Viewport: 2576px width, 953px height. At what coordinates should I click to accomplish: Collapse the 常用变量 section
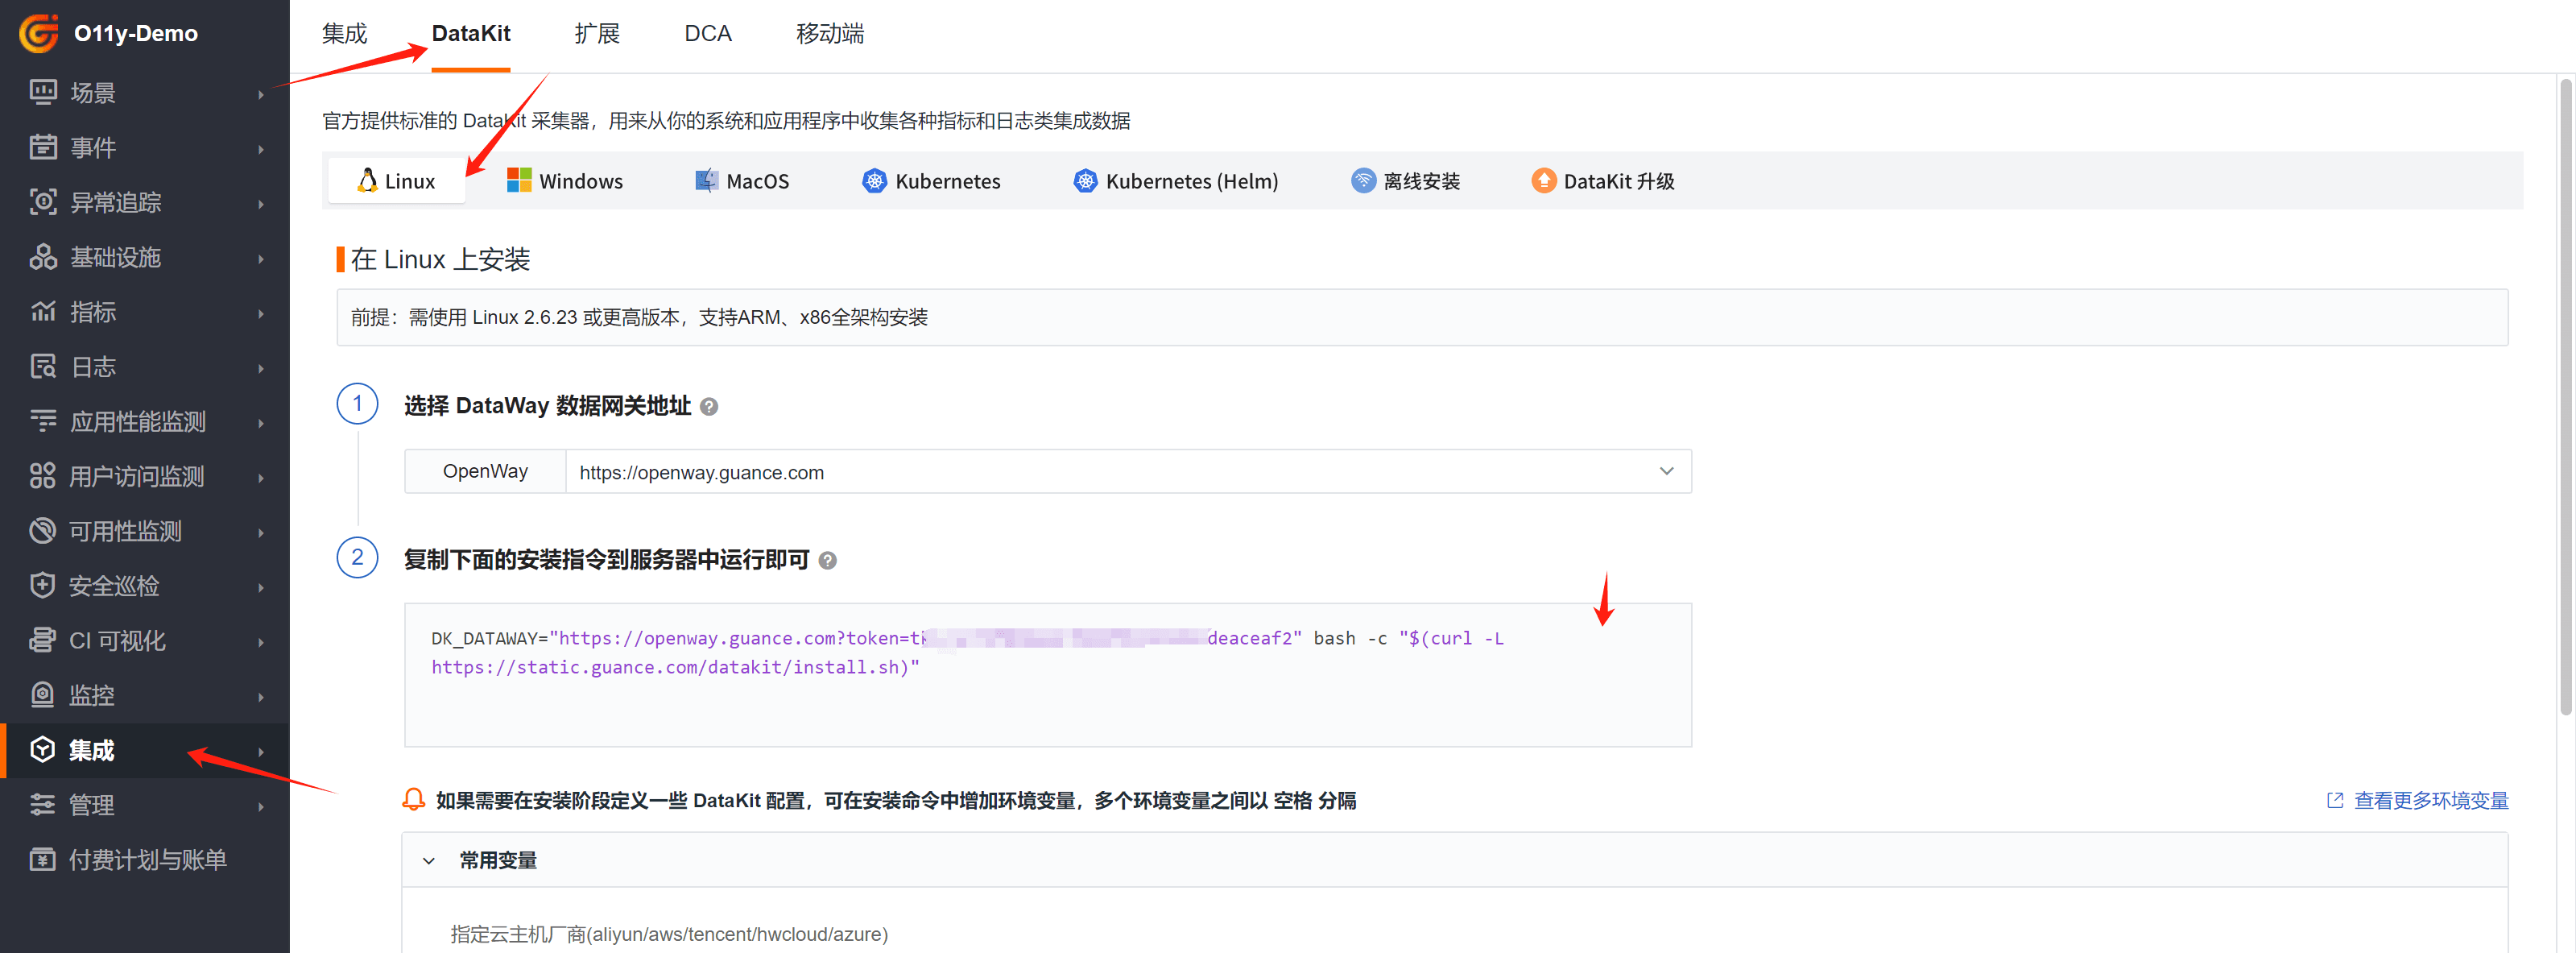pyautogui.click(x=429, y=860)
